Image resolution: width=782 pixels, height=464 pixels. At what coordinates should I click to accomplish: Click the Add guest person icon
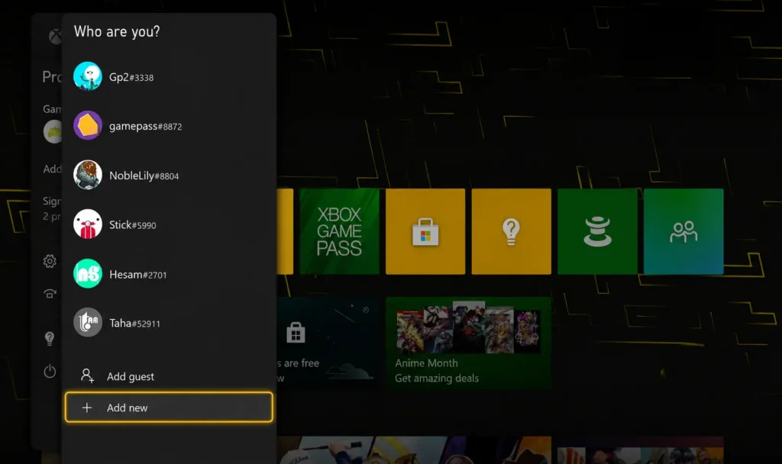(x=87, y=375)
